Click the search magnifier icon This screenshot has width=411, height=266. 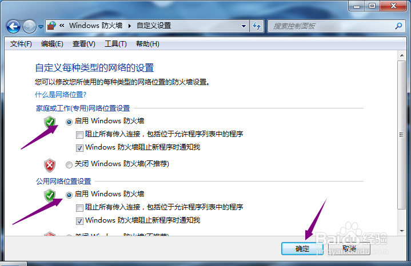tap(398, 26)
